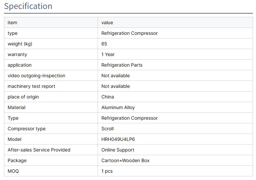The height and width of the screenshot is (180, 256).
Task: Select the 'Scroll' compressor type value
Action: point(108,129)
